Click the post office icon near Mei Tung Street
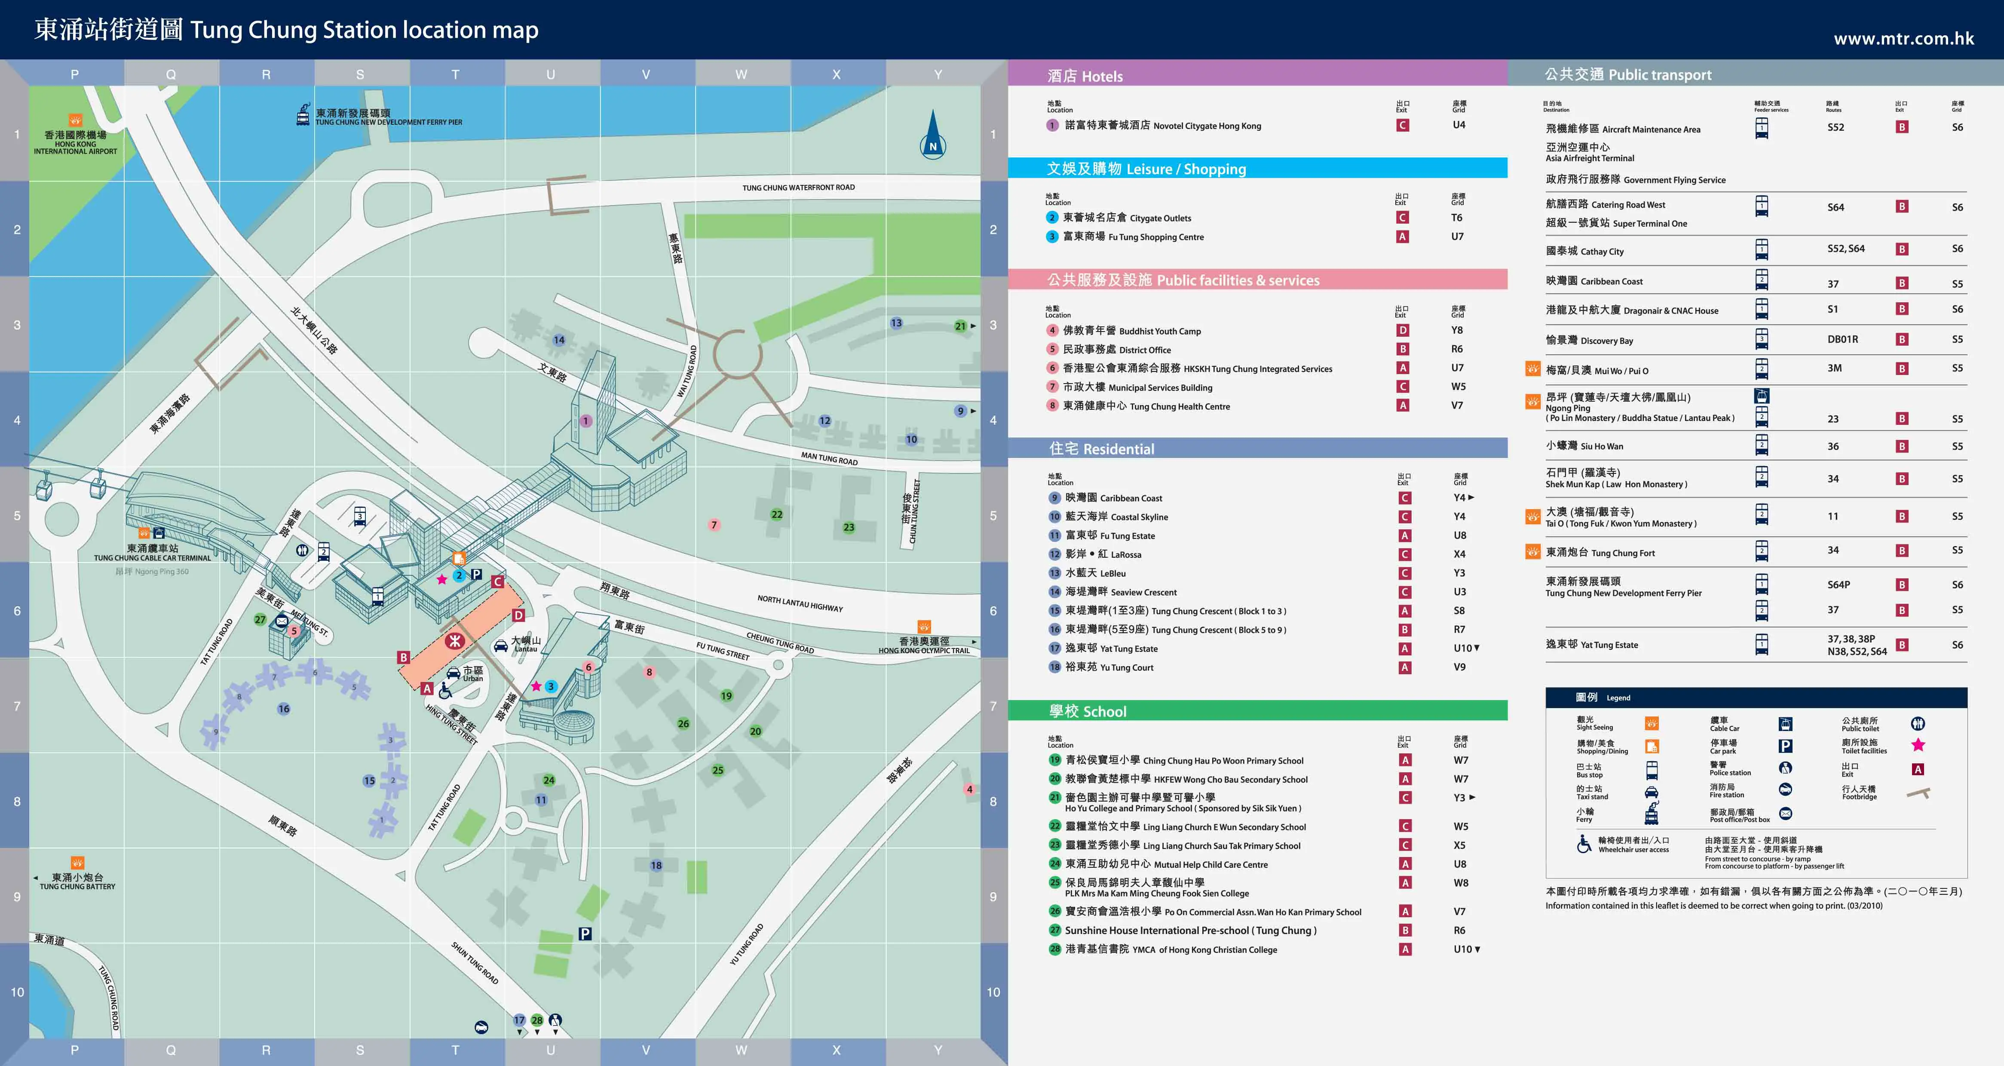The image size is (2004, 1066). click(281, 621)
